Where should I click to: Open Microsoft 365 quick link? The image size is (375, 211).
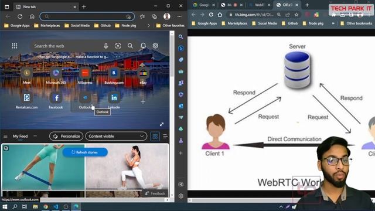[56, 76]
